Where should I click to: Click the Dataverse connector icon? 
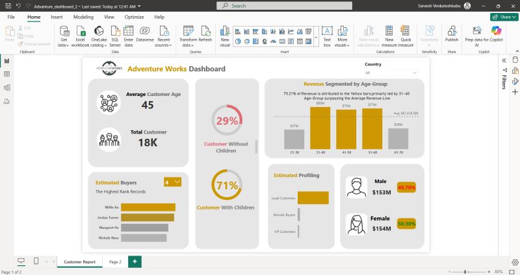point(144,30)
